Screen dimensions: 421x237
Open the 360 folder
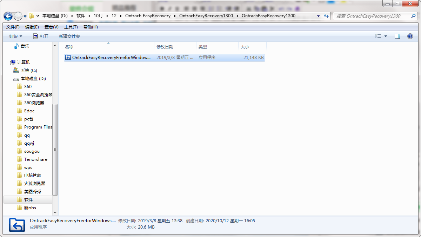[x=28, y=86]
